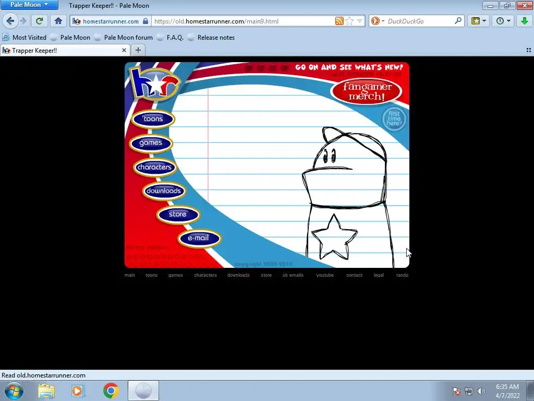The width and height of the screenshot is (534, 401).
Task: Close the Trapper Keeper!! tab
Action: (124, 51)
